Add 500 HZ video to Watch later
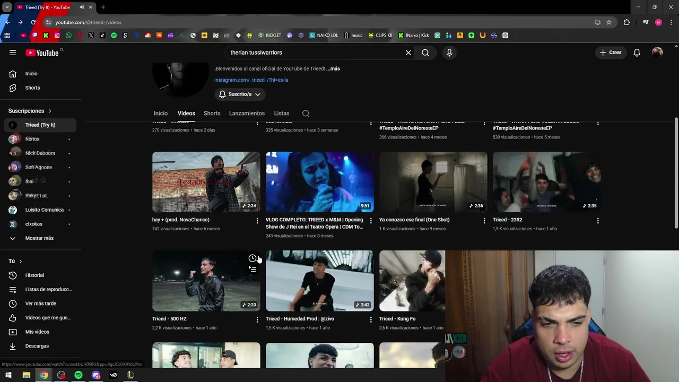 click(253, 258)
